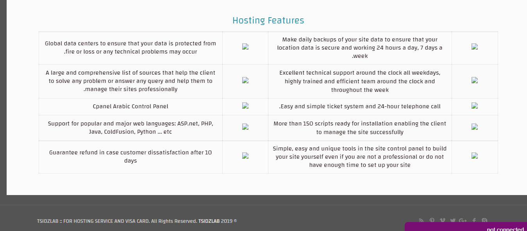Image resolution: width=527 pixels, height=231 pixels.
Task: Click the icon beside excellent technical support feature
Action: click(475, 80)
